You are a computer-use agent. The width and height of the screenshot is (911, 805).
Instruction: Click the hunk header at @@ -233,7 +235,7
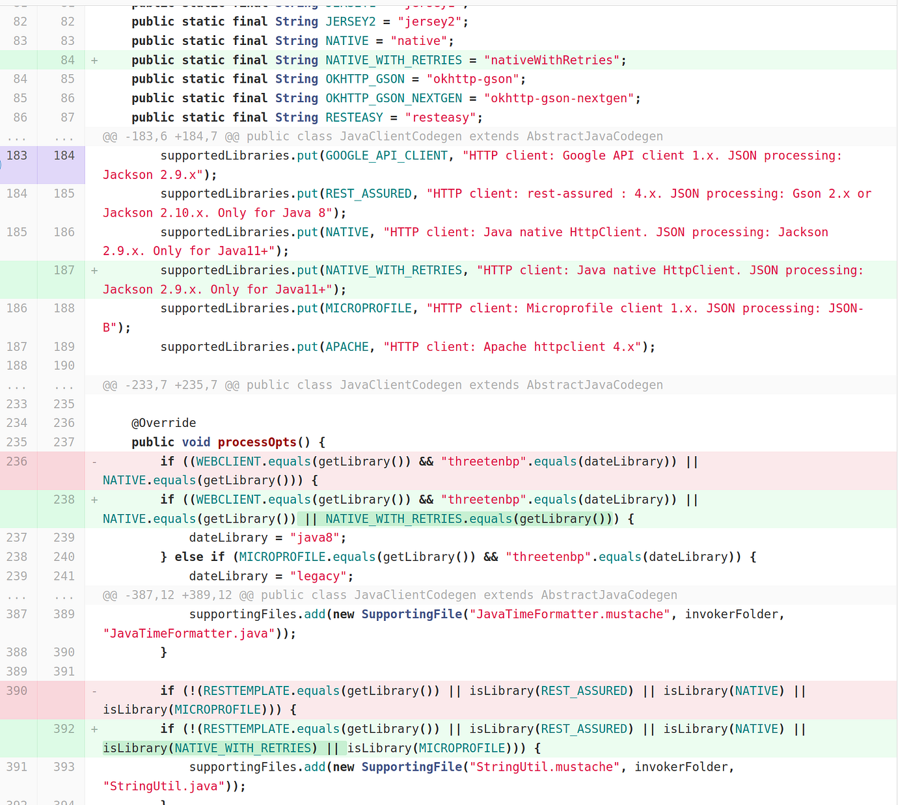pos(384,385)
